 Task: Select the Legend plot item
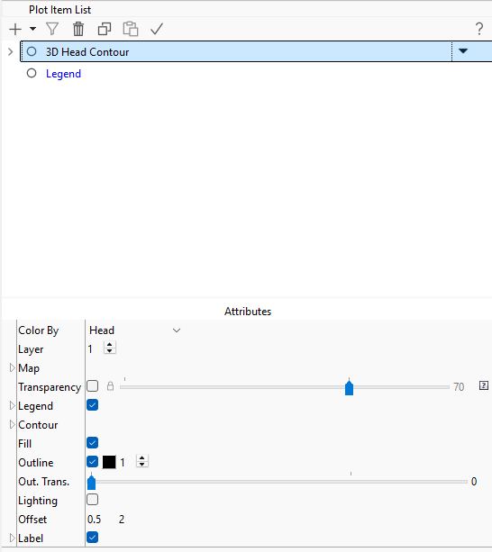tap(63, 74)
